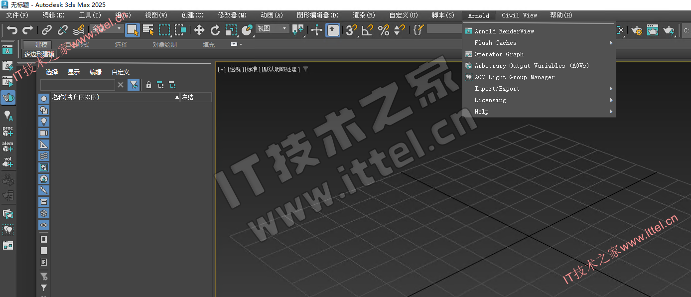The height and width of the screenshot is (297, 691).
Task: Open scene explorer 自定义 menu
Action: (121, 72)
